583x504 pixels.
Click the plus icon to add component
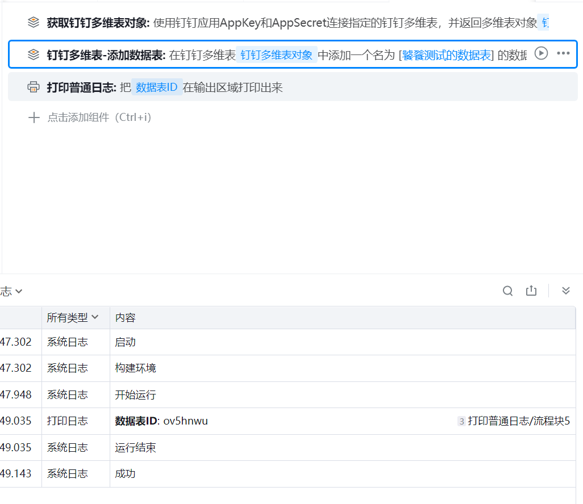(34, 117)
